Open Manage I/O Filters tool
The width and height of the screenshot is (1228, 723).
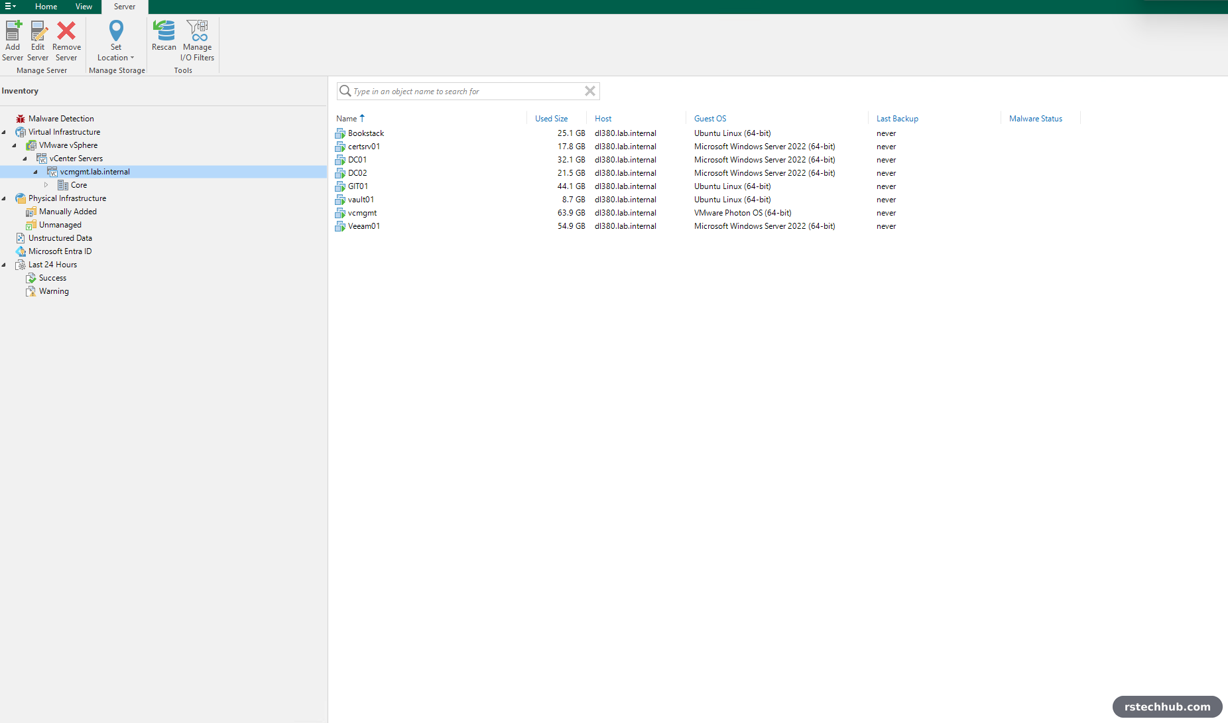[198, 40]
